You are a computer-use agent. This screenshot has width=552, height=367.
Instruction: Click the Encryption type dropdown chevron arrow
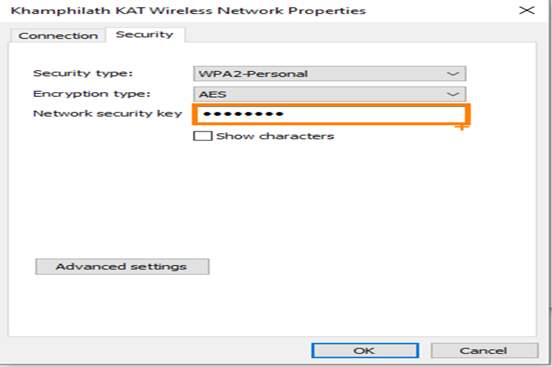(x=453, y=94)
